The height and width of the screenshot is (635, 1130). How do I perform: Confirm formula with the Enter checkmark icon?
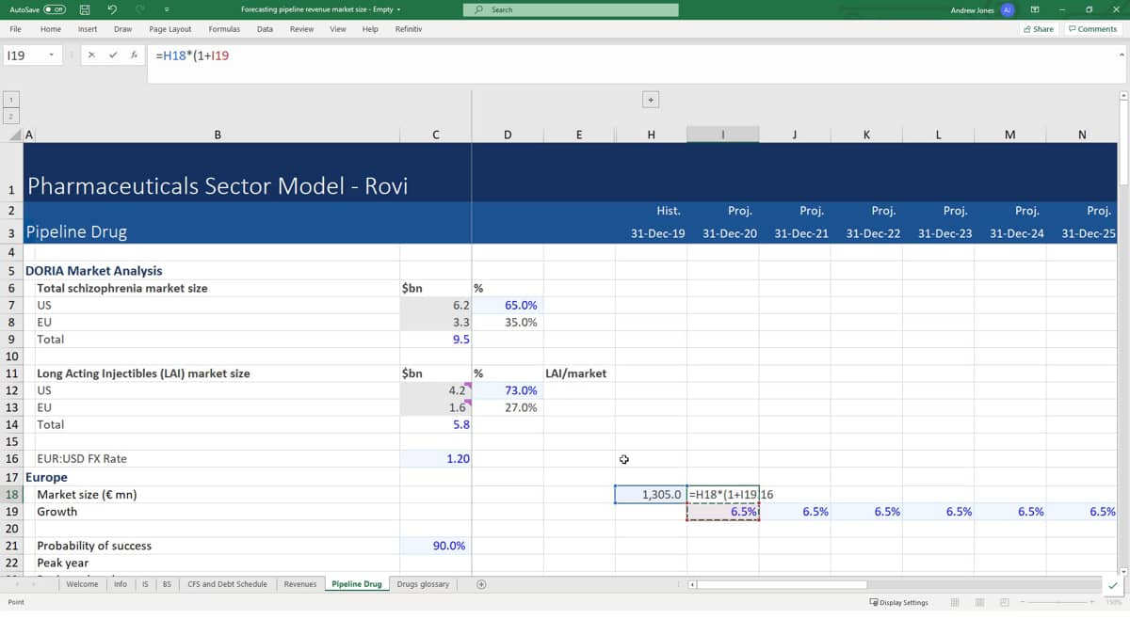(x=113, y=56)
